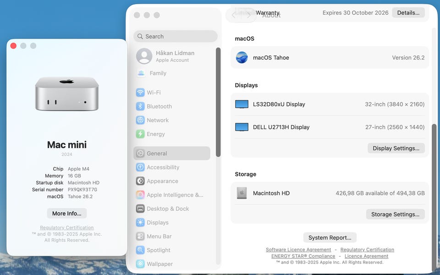Click '32-inch (3840 × 2160)' resolution text
The height and width of the screenshot is (275, 440).
point(395,104)
